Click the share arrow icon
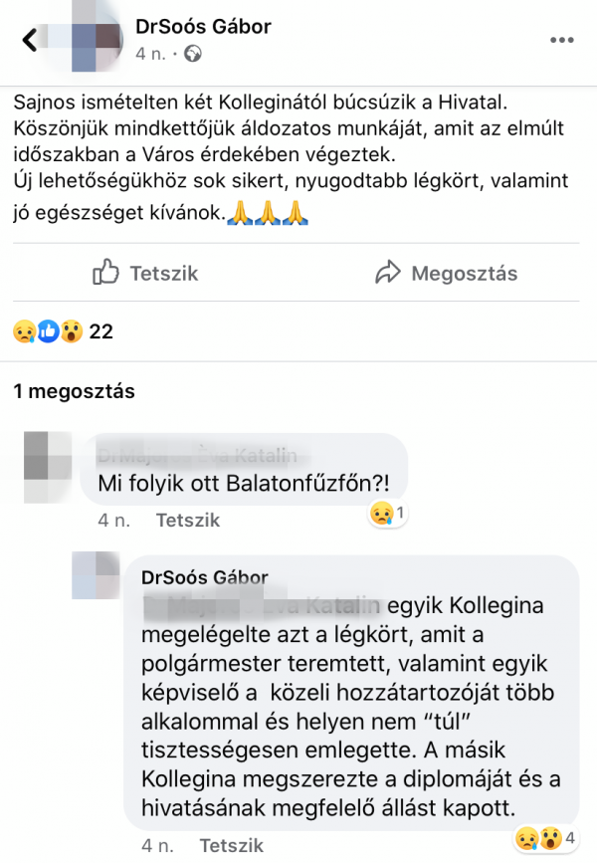Viewport: 597px width, 863px height. coord(388,272)
